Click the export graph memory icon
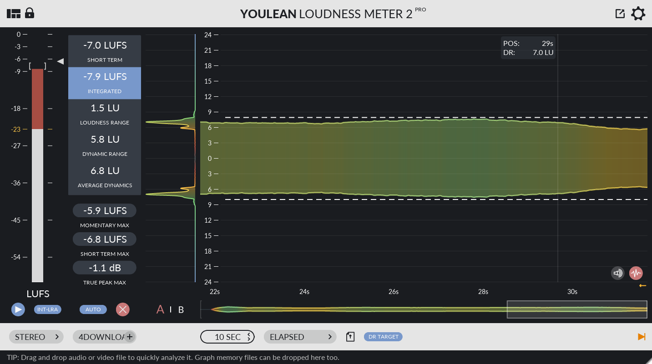Screen dimensions: 652x364 coord(350,337)
